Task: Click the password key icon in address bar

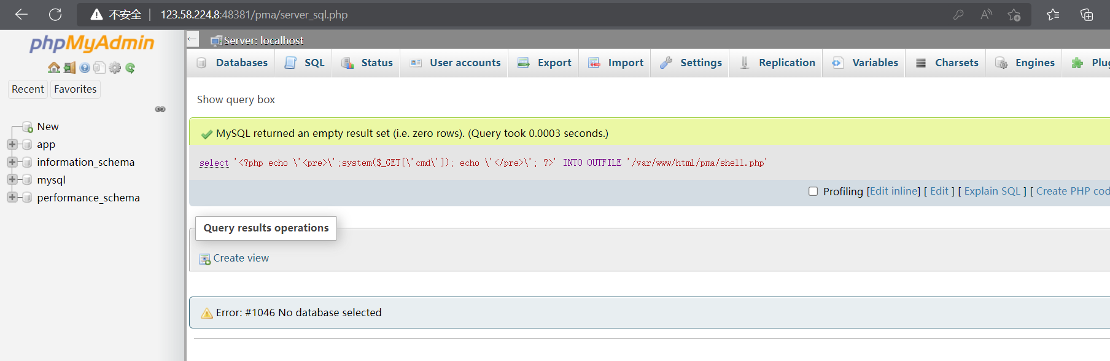Action: (x=958, y=14)
